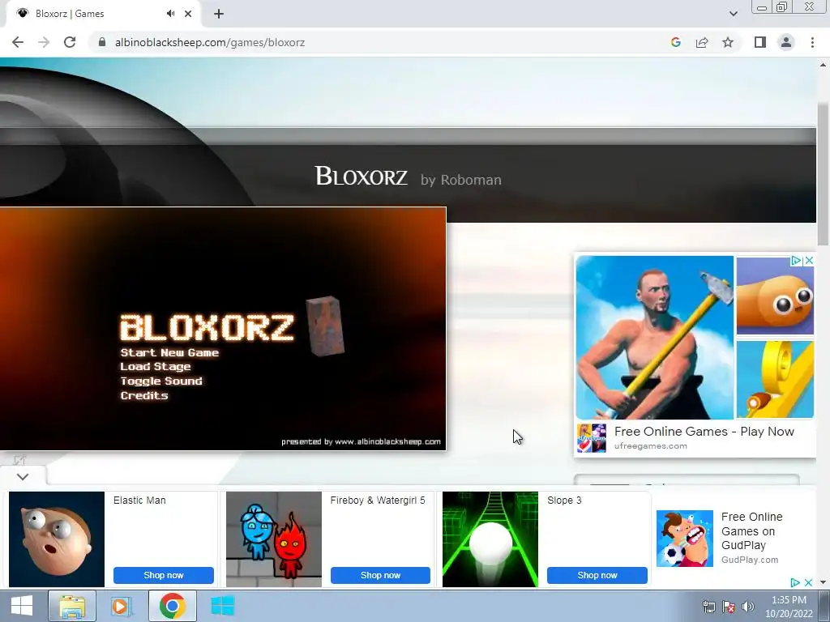Click Slope 3 ad thumbnail

[x=490, y=539]
